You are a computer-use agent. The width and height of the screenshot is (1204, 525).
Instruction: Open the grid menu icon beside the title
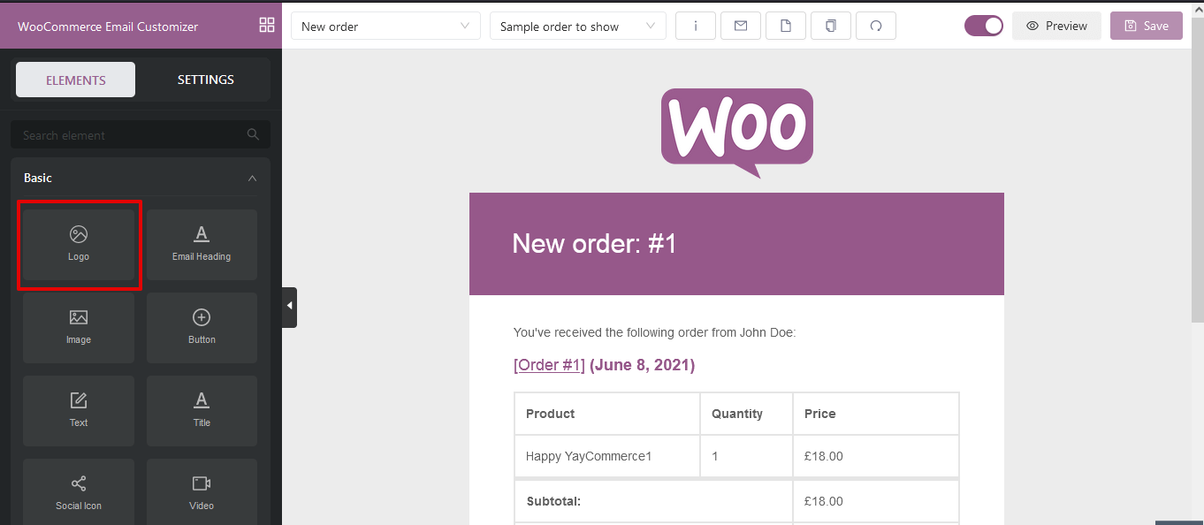point(267,25)
